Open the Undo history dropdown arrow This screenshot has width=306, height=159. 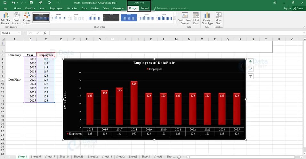(x=17, y=3)
